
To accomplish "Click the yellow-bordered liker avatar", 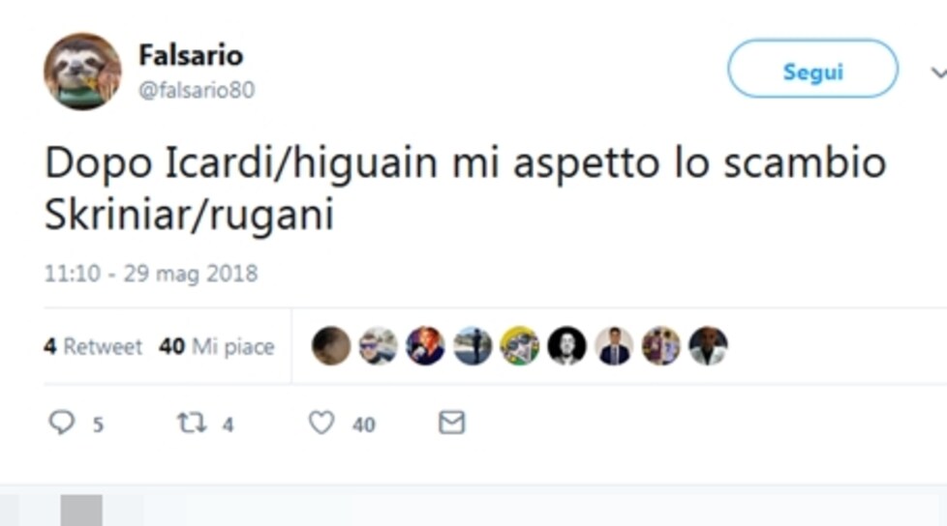I will coord(519,346).
